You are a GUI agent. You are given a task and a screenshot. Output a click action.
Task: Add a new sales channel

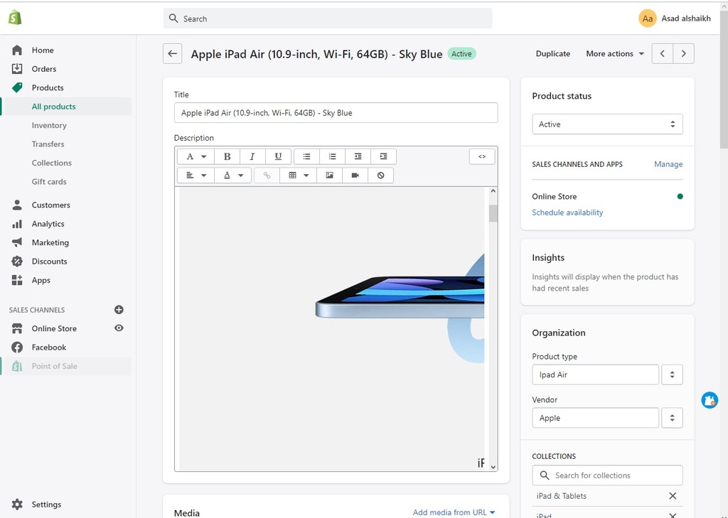point(119,310)
